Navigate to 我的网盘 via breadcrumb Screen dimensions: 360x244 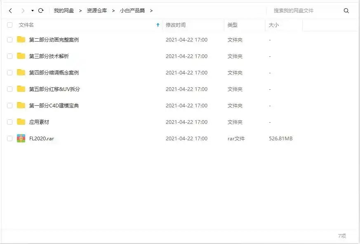pos(64,11)
